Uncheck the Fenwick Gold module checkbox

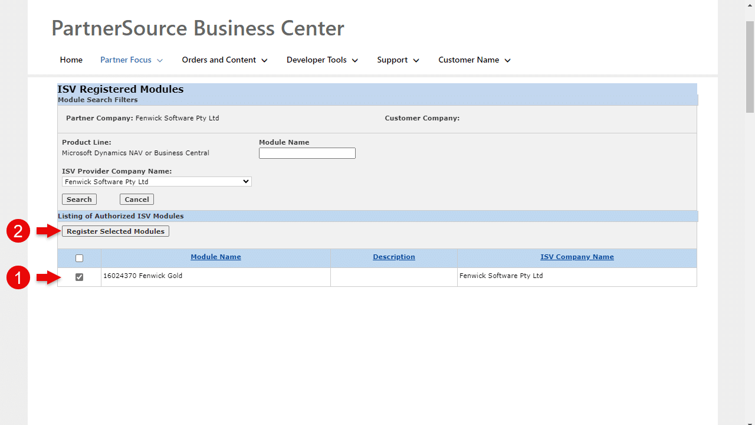point(80,277)
